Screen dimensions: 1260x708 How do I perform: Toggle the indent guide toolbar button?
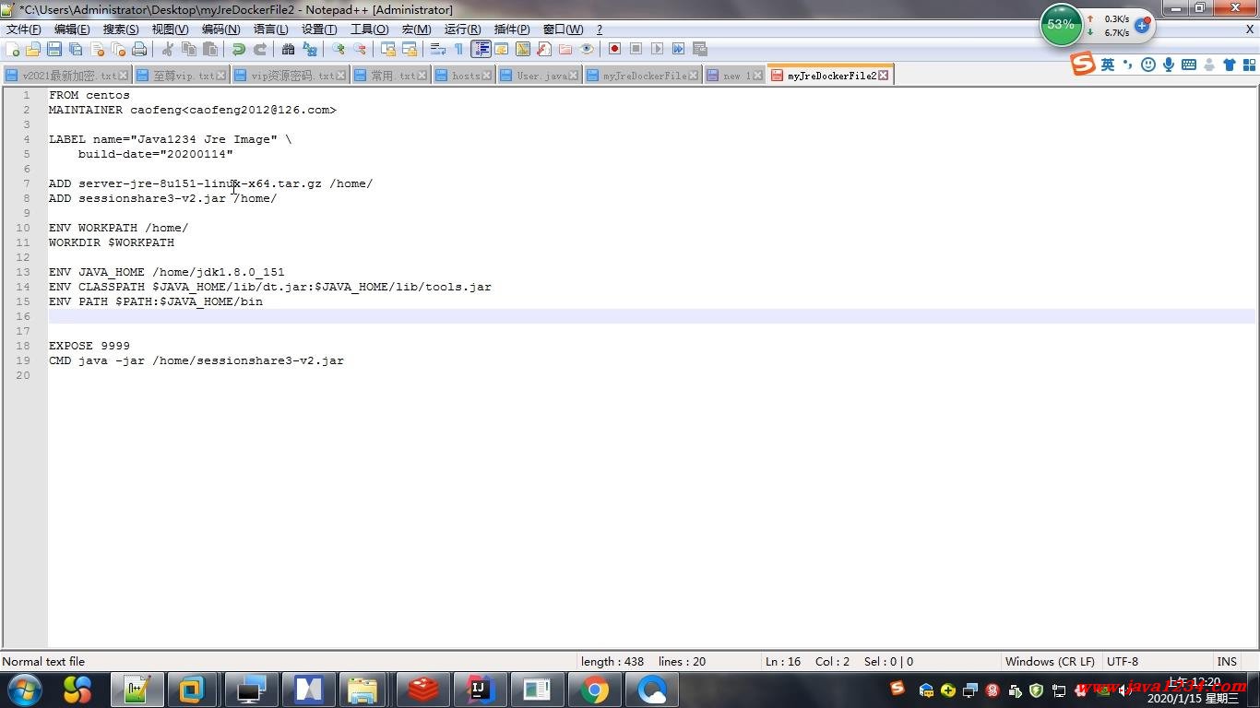coord(481,49)
